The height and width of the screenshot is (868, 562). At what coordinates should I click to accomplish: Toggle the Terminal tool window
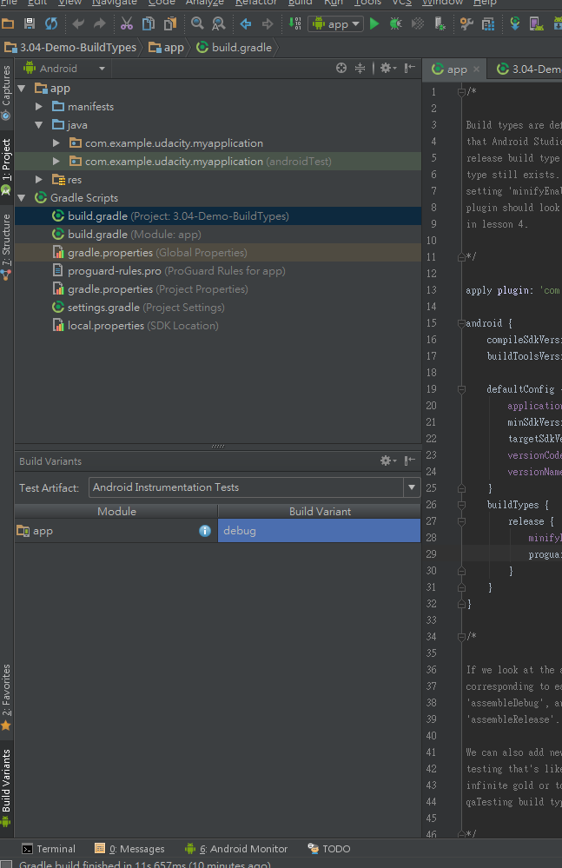(48, 849)
